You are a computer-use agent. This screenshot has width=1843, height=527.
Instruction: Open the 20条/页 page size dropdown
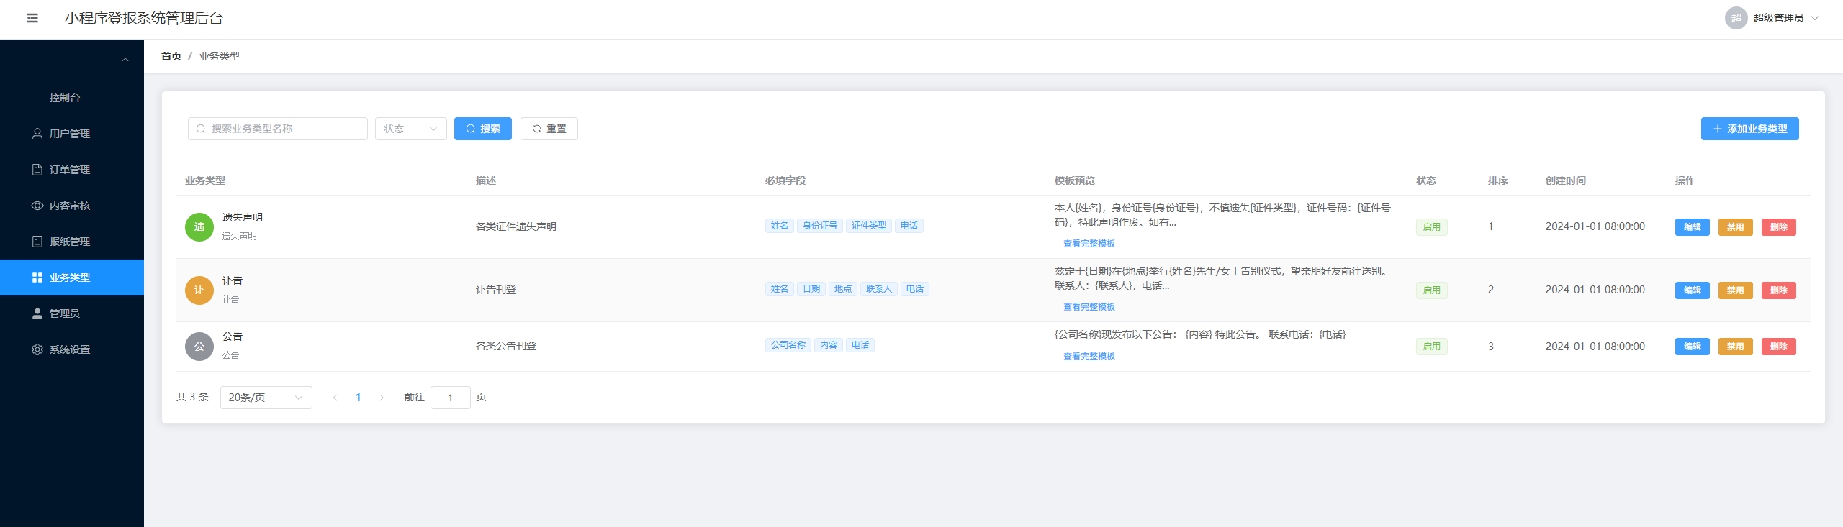tap(266, 398)
